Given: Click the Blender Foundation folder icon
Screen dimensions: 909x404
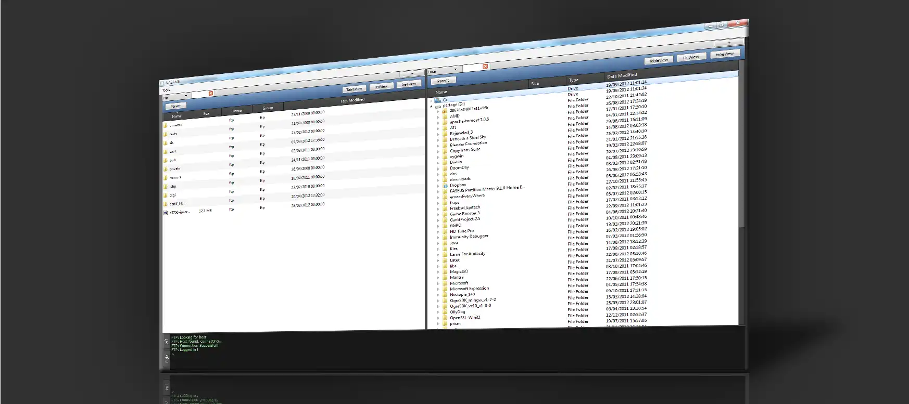Looking at the screenshot, I should [x=445, y=146].
